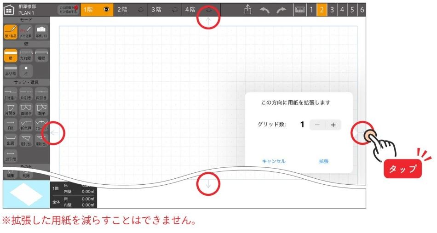Toggle visibility eye for 2階
437x233 pixels.
pos(141,10)
